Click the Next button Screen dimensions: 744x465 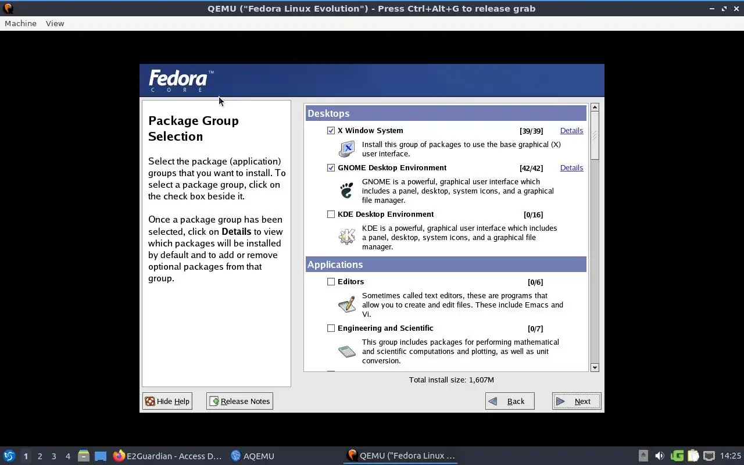[577, 401]
